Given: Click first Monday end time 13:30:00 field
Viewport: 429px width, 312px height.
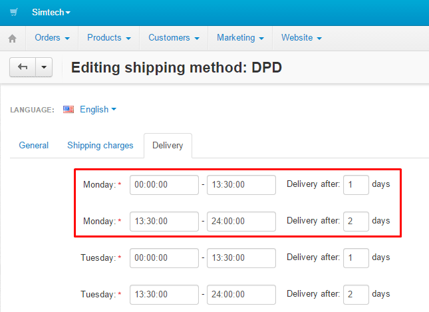Looking at the screenshot, I should (241, 185).
